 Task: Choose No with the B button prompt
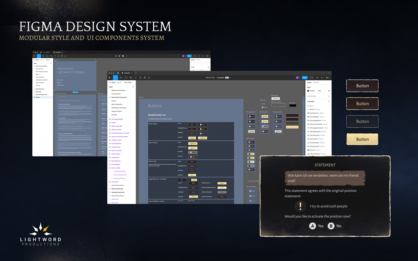tap(335, 226)
